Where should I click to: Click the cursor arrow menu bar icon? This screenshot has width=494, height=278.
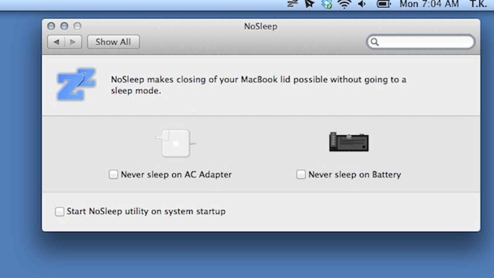310,4
